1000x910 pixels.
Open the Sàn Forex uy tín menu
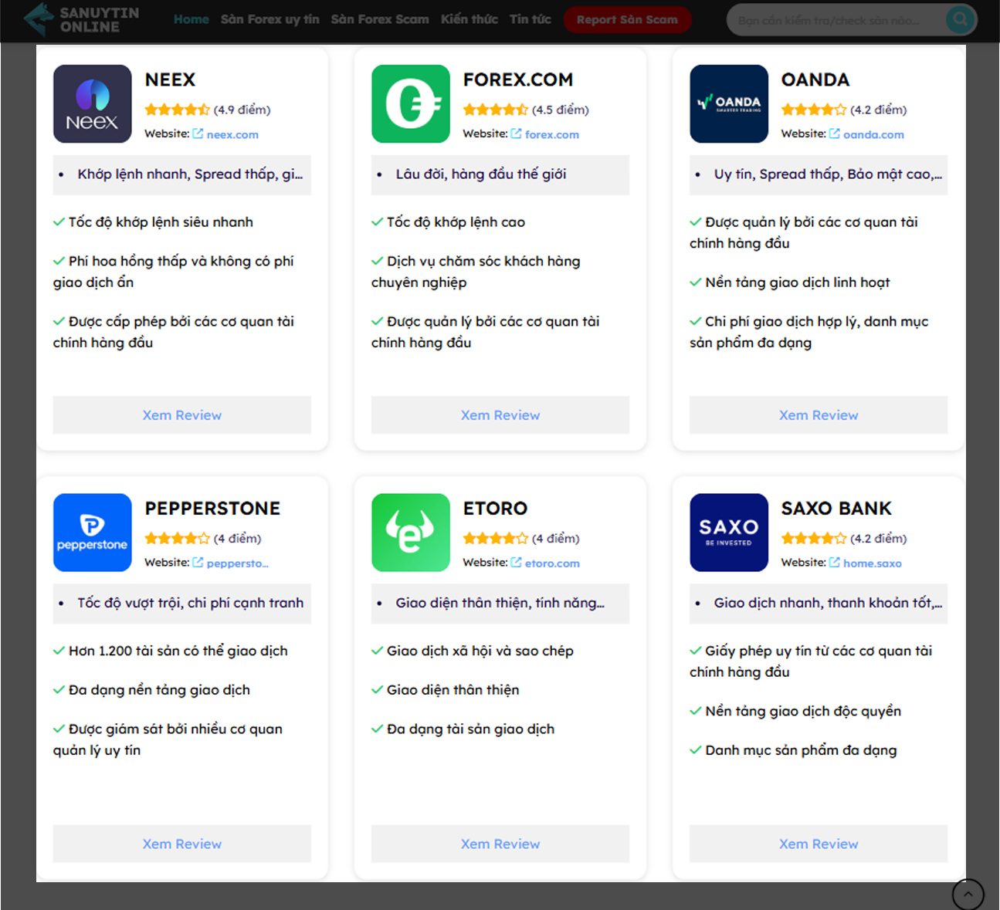click(270, 19)
